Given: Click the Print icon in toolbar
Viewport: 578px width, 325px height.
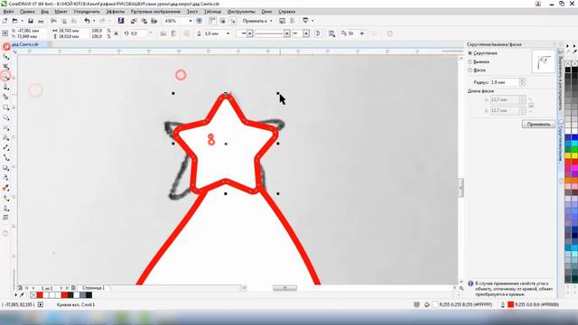Looking at the screenshot, I should [41, 21].
